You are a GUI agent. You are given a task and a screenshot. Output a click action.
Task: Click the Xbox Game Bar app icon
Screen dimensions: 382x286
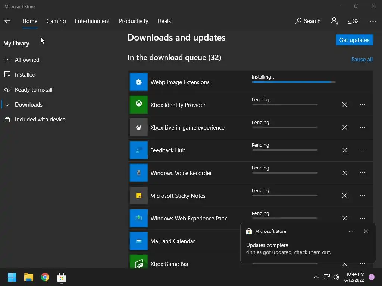point(139,262)
